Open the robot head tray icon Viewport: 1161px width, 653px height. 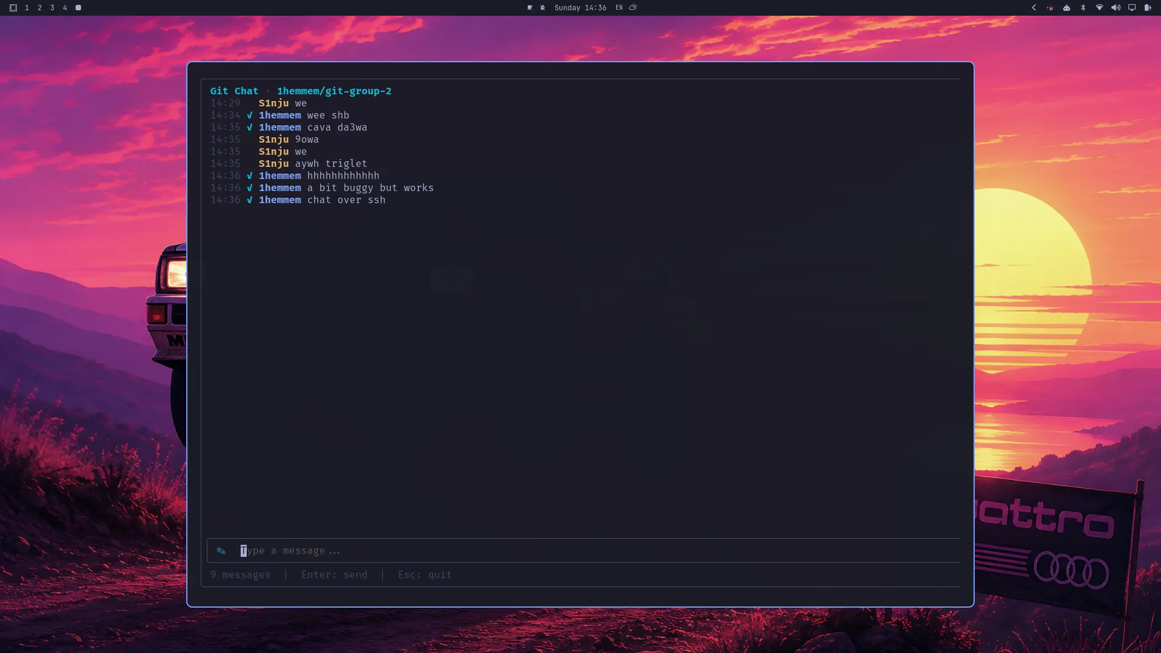[x=1067, y=8]
